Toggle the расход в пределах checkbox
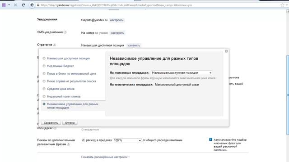289x162 pixels. [83, 140]
